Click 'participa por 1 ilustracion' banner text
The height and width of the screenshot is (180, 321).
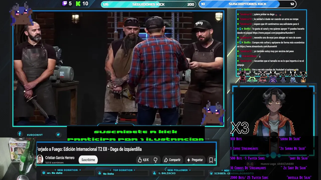[x=135, y=139]
